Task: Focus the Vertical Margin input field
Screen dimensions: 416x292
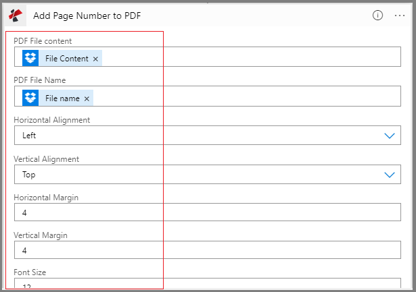Action: (x=203, y=251)
